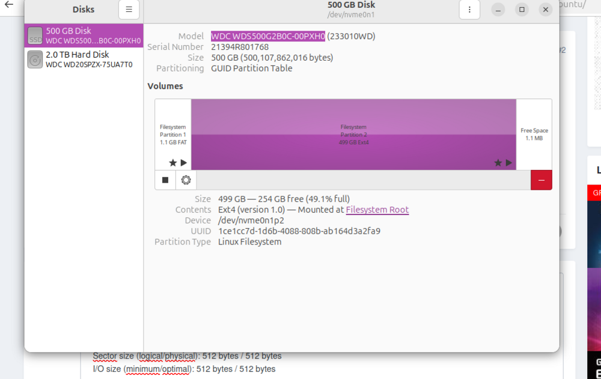This screenshot has width=601, height=379.
Task: Open the drive options three-dot menu
Action: point(469,10)
